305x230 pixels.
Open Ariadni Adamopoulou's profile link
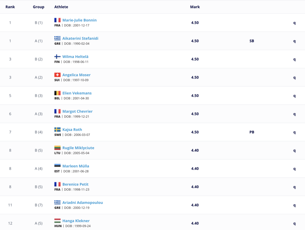83,203
